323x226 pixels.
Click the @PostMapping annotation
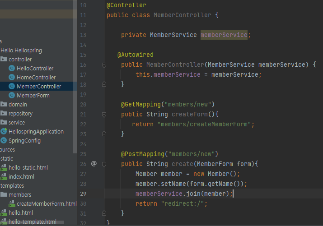pos(143,154)
